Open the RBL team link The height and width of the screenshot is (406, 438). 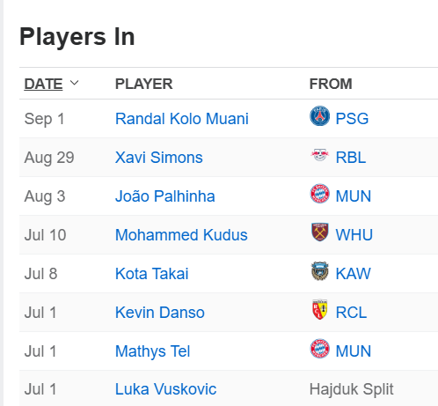tap(351, 158)
